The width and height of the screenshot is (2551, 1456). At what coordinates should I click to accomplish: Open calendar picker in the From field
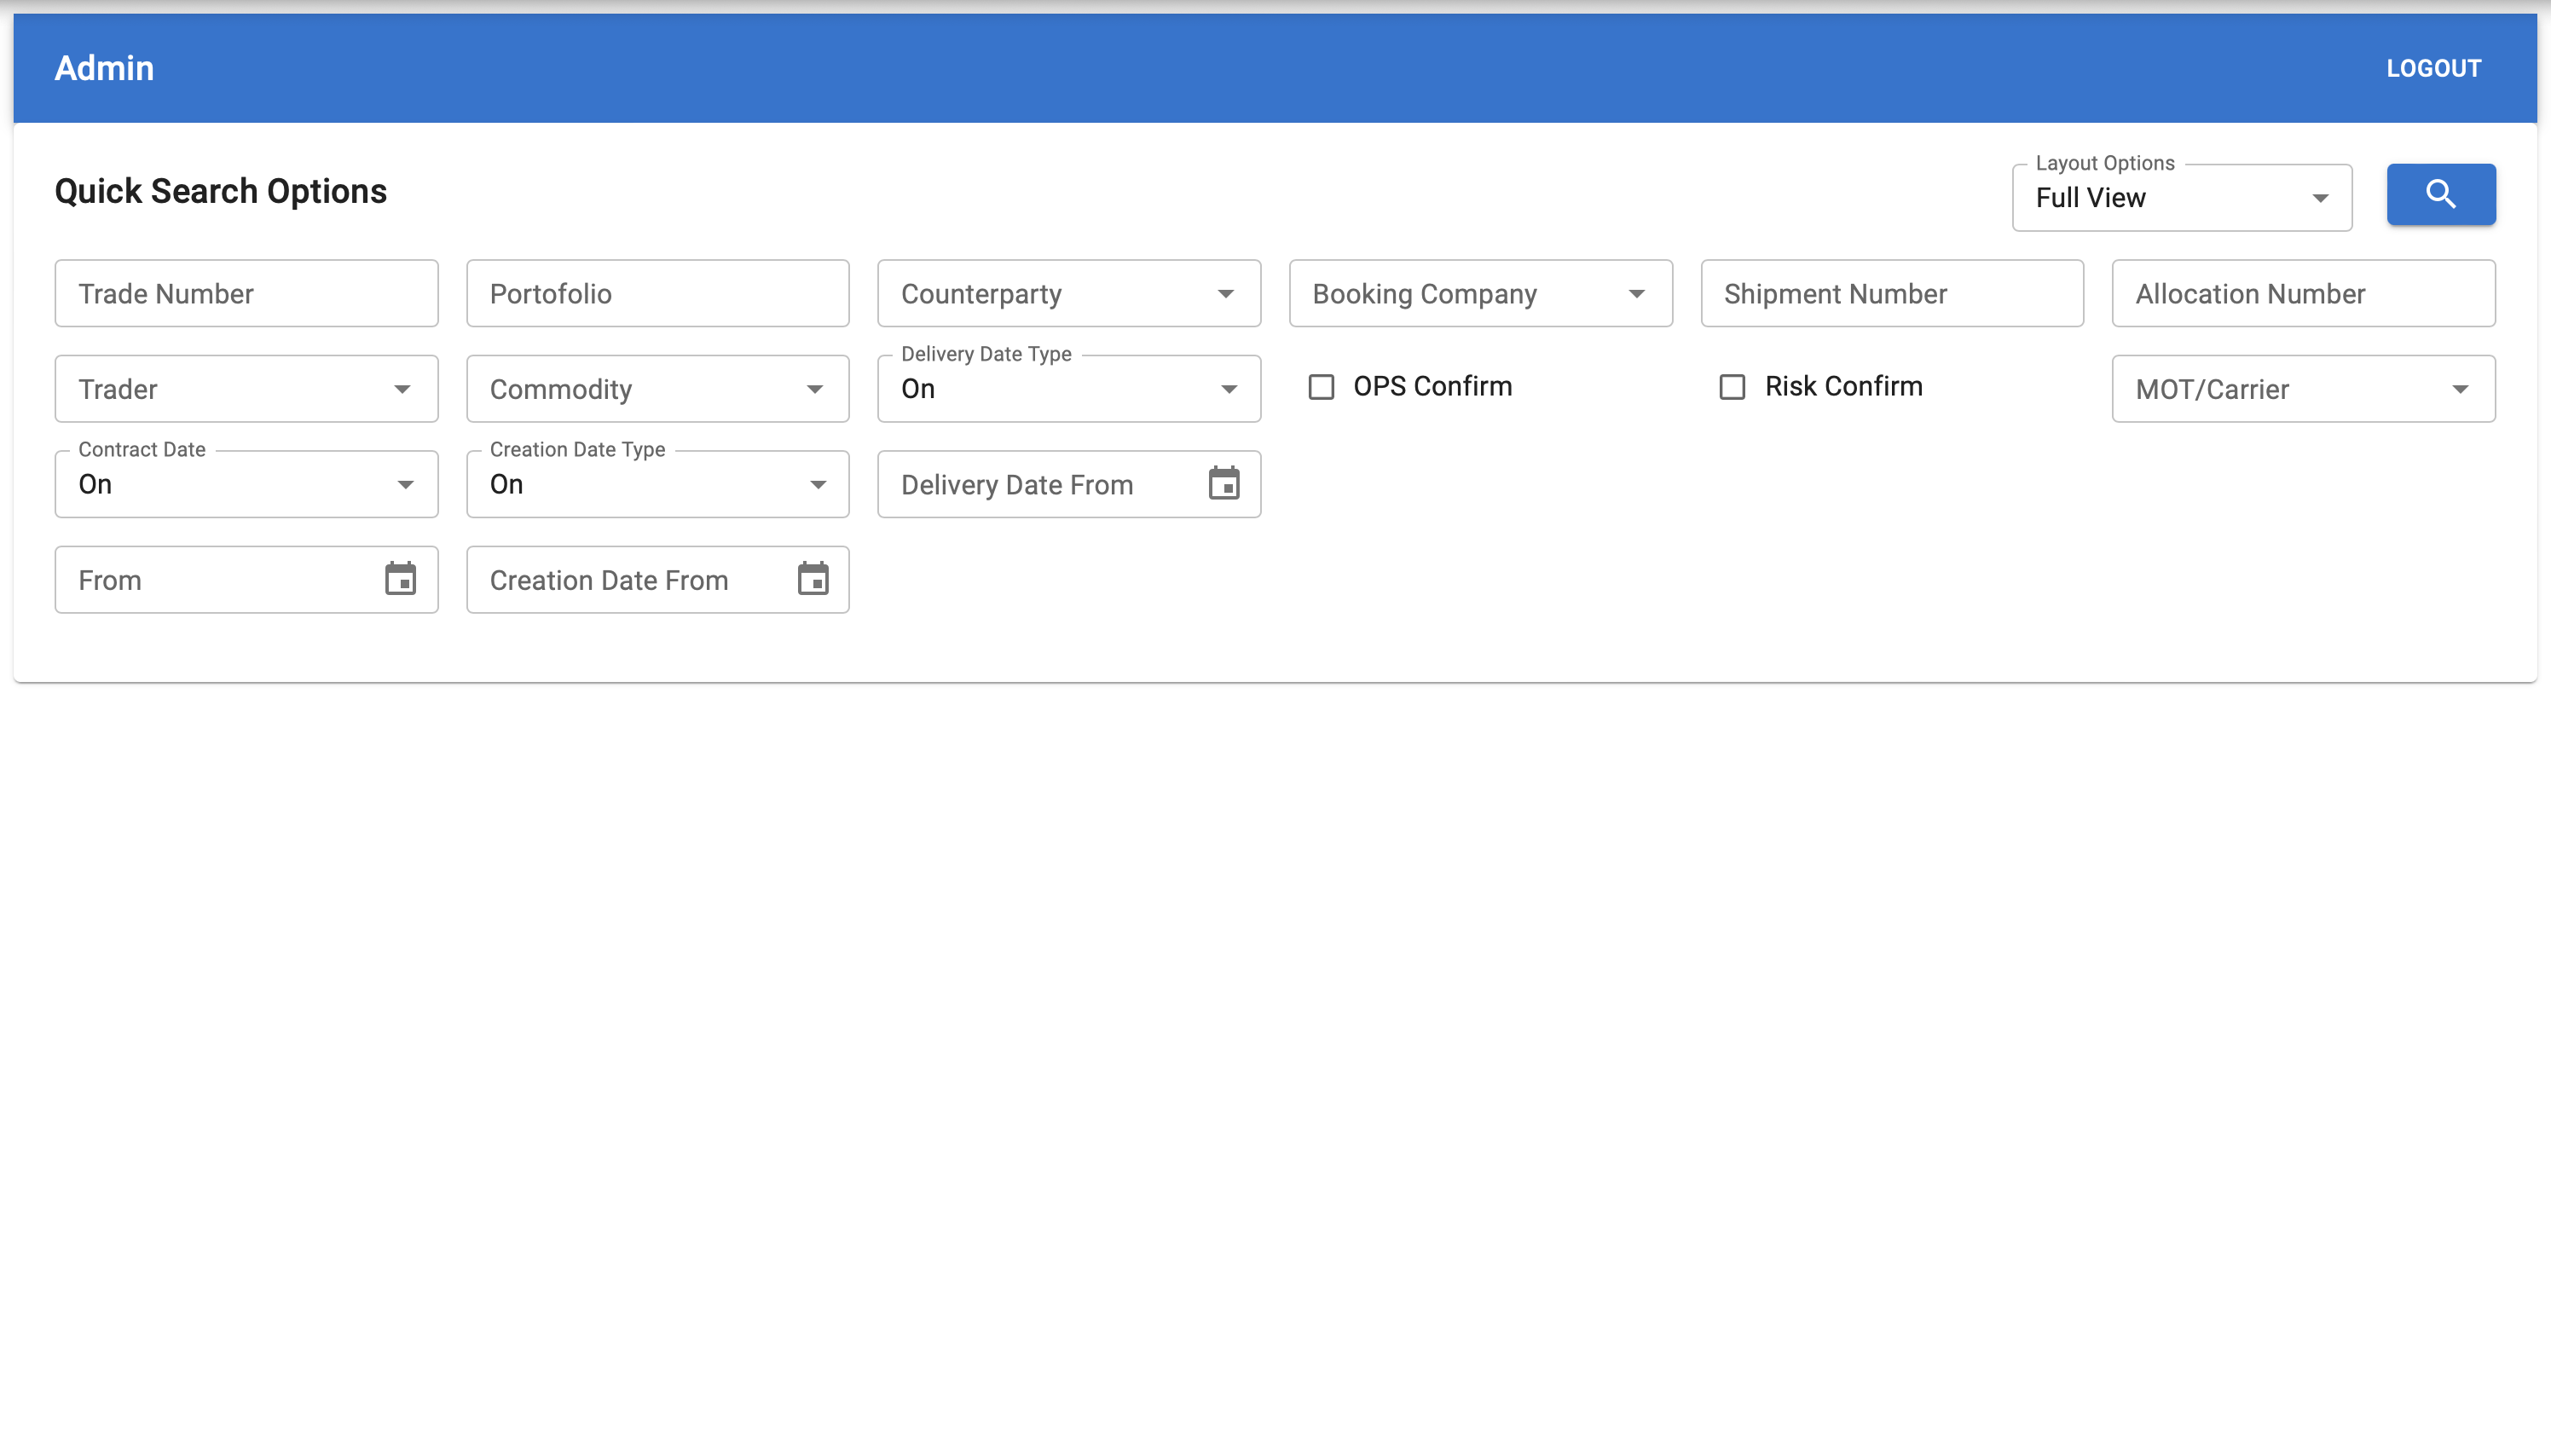click(401, 579)
